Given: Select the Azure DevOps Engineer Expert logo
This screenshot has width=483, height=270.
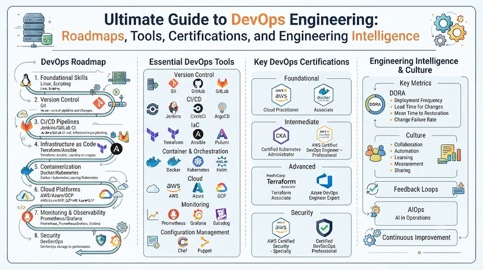Looking at the screenshot, I should (x=324, y=181).
